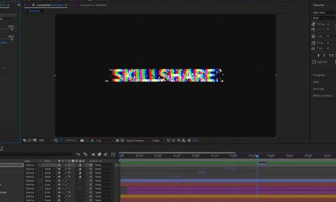
Task: Open the Full resolution dropdown
Action: tap(104, 140)
